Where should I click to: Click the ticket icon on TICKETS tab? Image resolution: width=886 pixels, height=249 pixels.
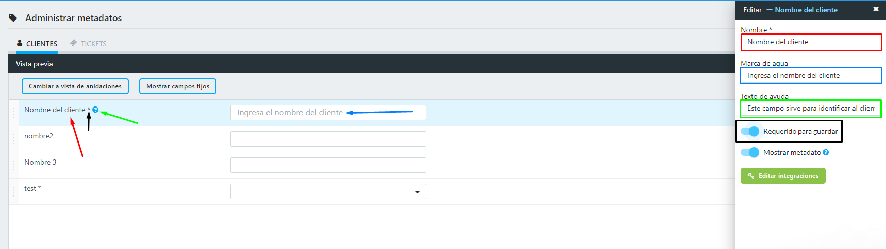74,43
